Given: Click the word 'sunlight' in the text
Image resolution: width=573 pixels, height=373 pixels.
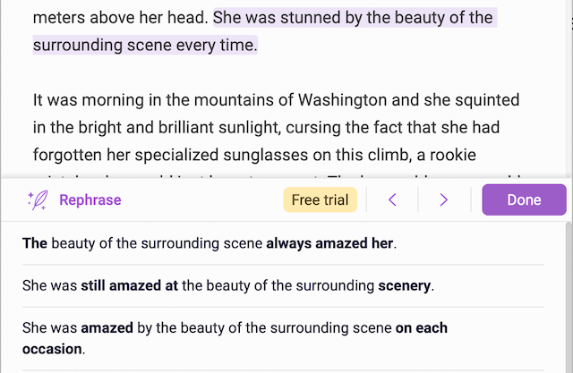Looking at the screenshot, I should (x=250, y=128).
